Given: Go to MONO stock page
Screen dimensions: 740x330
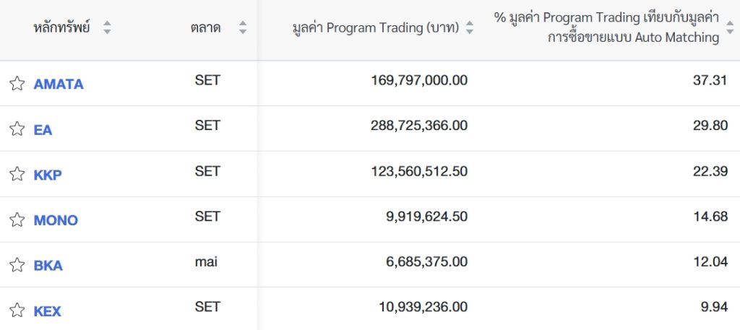Looking at the screenshot, I should [56, 220].
